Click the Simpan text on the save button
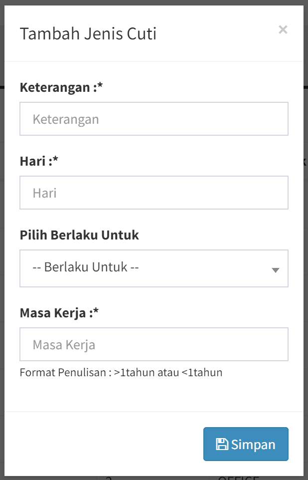 click(x=253, y=444)
